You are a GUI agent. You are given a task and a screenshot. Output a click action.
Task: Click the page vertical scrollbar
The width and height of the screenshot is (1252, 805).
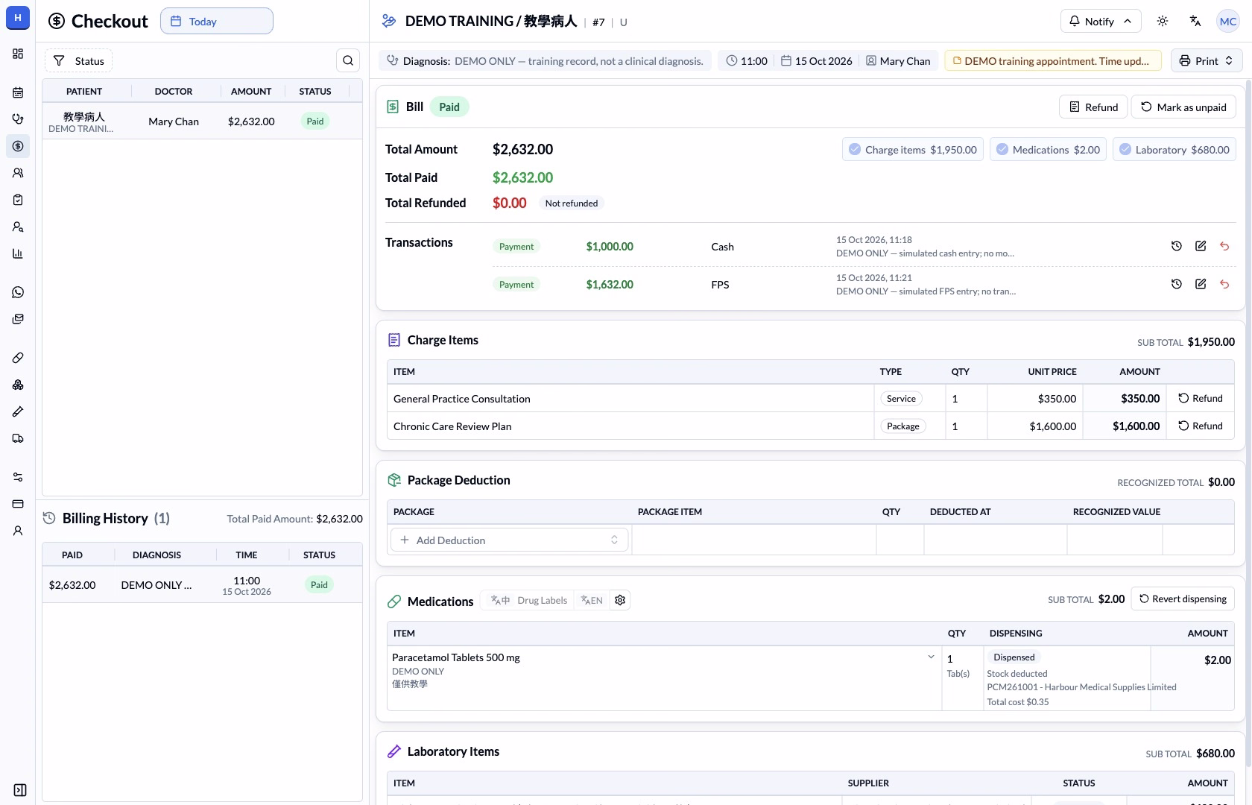1248,425
